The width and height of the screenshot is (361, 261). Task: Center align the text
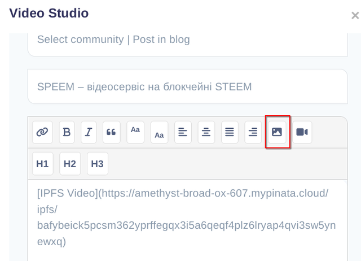coord(206,132)
